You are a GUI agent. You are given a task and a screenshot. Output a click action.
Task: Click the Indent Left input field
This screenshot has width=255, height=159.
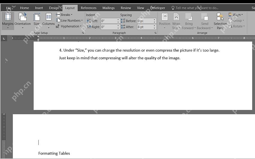point(109,21)
